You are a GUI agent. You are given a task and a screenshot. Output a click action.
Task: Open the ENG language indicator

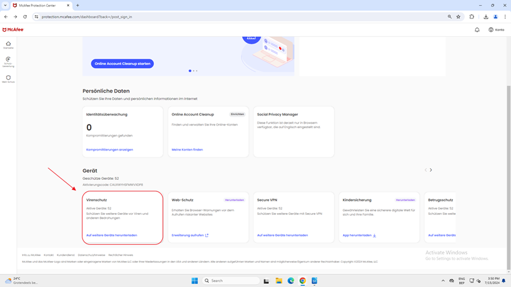click(462, 281)
